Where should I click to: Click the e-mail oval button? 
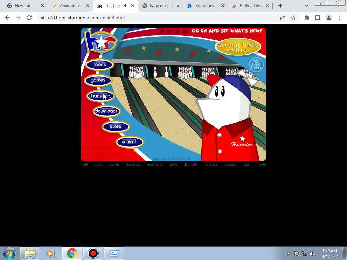point(129,142)
